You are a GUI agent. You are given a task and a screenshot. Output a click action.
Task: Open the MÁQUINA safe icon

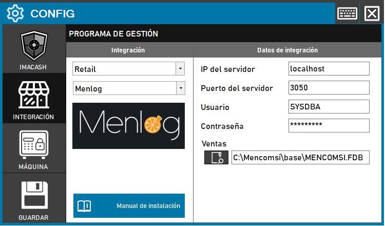[34, 145]
